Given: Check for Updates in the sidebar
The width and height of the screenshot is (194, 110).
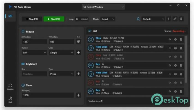Looking at the screenshot, I should [x=10, y=87].
